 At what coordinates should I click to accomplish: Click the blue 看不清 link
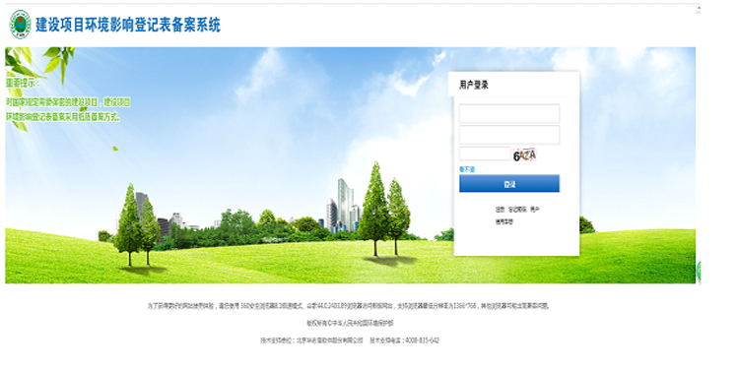tap(467, 169)
